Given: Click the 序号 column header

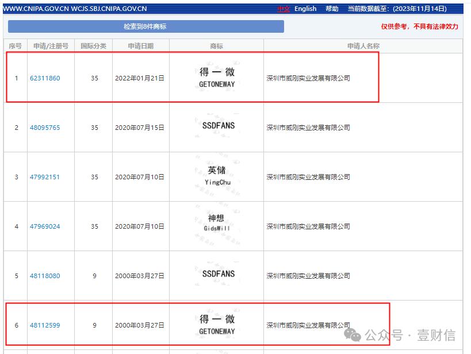Looking at the screenshot, I should click(16, 46).
